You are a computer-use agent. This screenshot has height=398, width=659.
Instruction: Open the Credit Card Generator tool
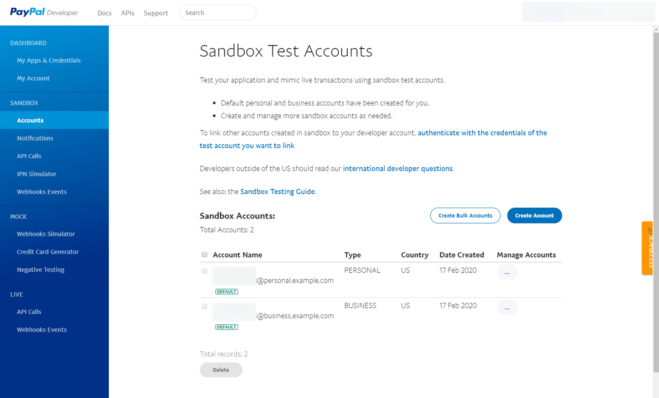coord(48,251)
